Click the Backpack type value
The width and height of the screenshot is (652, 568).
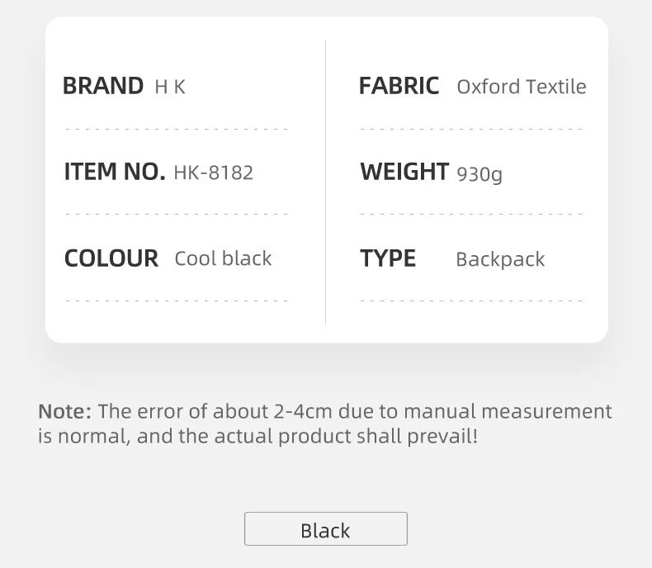pos(500,259)
